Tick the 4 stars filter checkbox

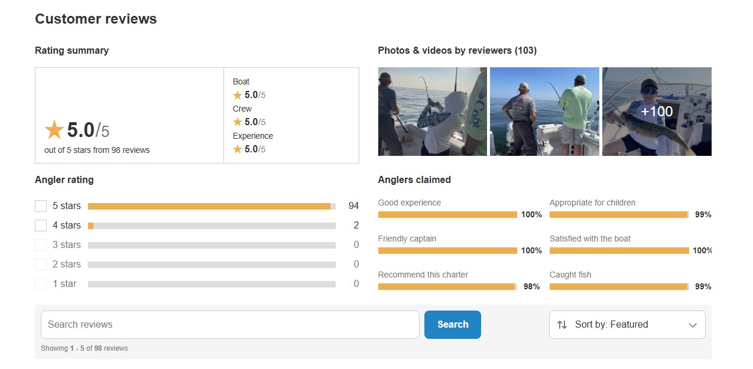pos(41,226)
